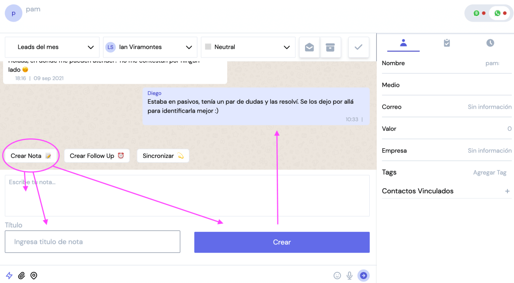Switch to the clipboard tasks tab
514x283 pixels.
pyautogui.click(x=447, y=43)
